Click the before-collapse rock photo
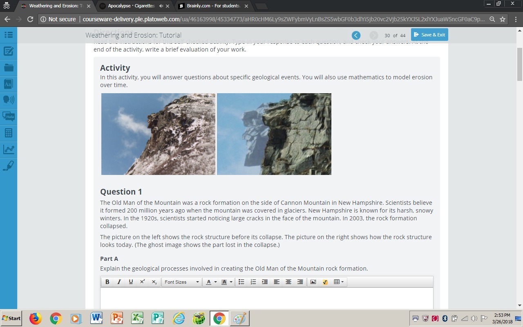Image resolution: width=523 pixels, height=327 pixels. (x=158, y=134)
